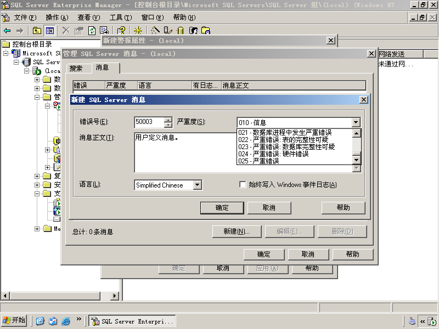
Task: Select severity 021 - 数据库进程中发生严重错误
Action: (294, 132)
